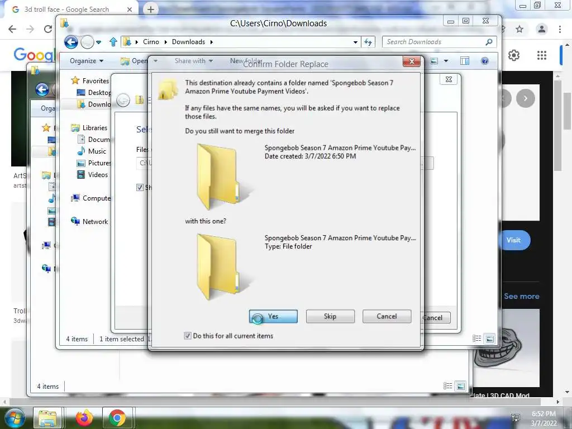Switch to details view in status bar
The height and width of the screenshot is (429, 572).
(x=477, y=339)
